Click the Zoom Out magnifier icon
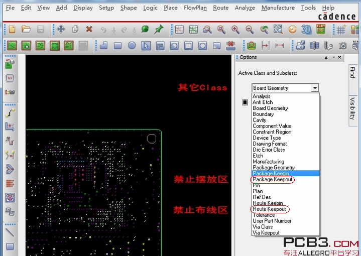The height and width of the screenshot is (256, 361). pyautogui.click(x=250, y=30)
